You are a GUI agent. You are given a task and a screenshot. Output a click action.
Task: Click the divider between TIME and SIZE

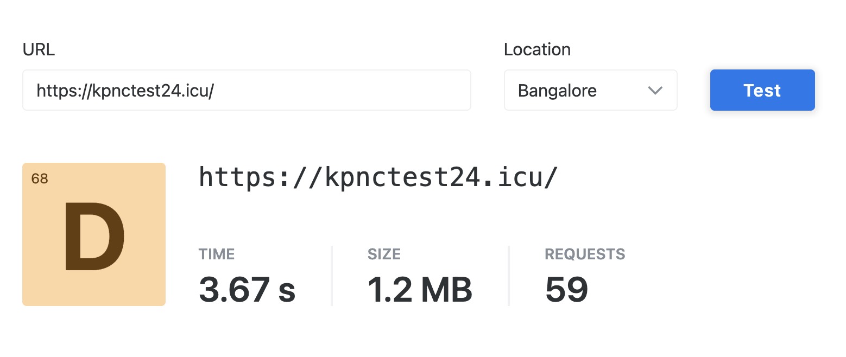pos(332,276)
